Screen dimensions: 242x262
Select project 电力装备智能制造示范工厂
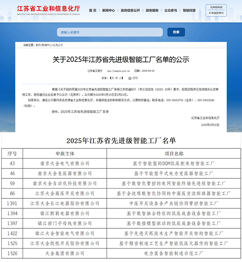(174, 253)
